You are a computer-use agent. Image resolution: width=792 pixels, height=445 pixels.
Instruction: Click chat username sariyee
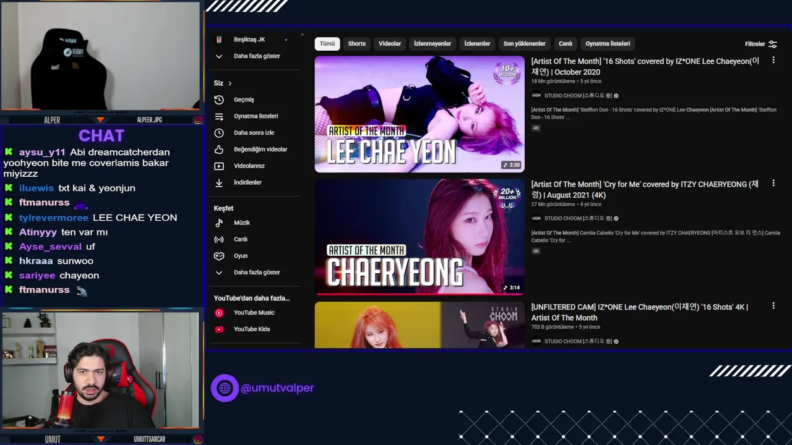[x=37, y=276]
